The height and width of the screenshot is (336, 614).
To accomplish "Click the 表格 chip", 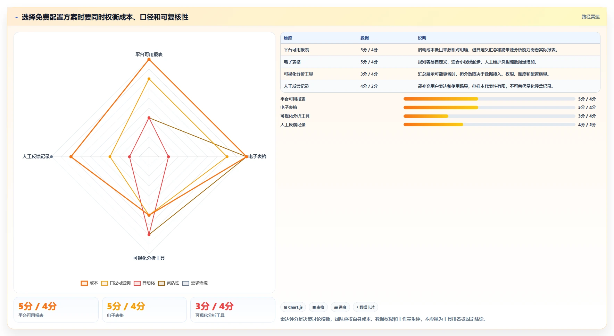I will pyautogui.click(x=318, y=307).
